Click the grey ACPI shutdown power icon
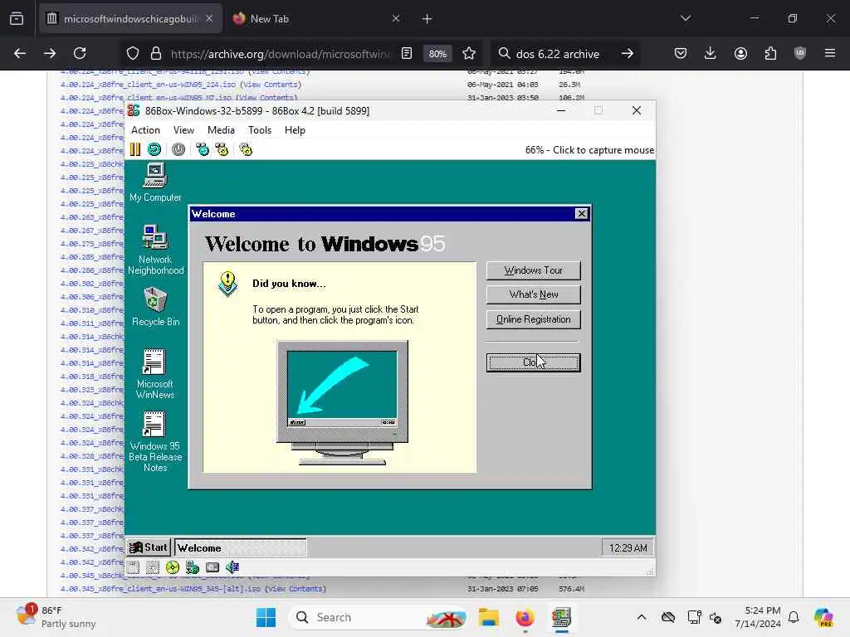The height and width of the screenshot is (637, 850). pyautogui.click(x=178, y=149)
